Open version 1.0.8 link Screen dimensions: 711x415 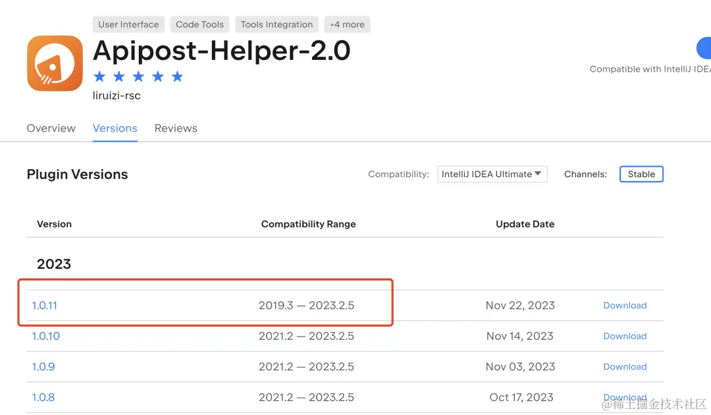[43, 397]
